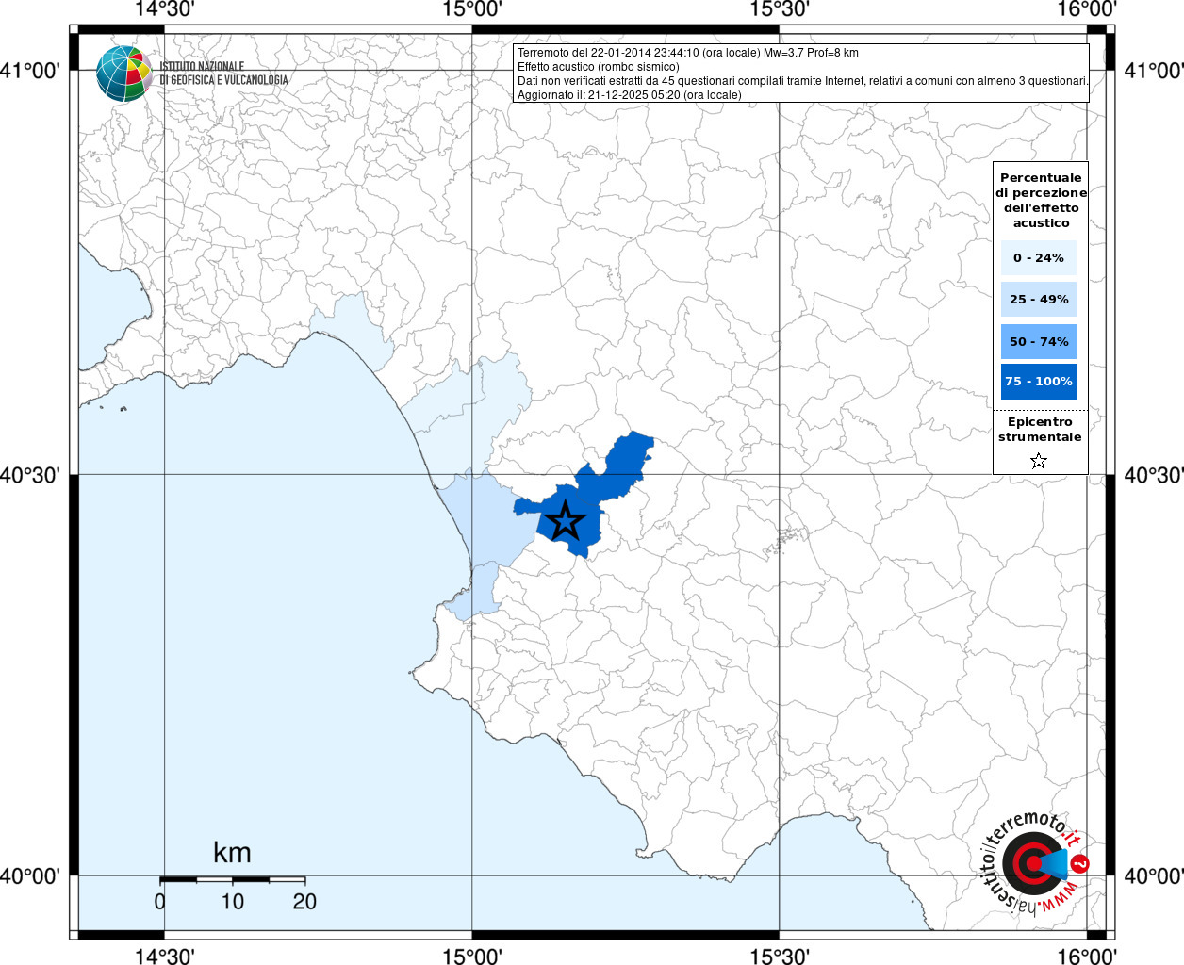
Task: Click the haisentitoilterremoto.it target logo
Action: (1035, 862)
